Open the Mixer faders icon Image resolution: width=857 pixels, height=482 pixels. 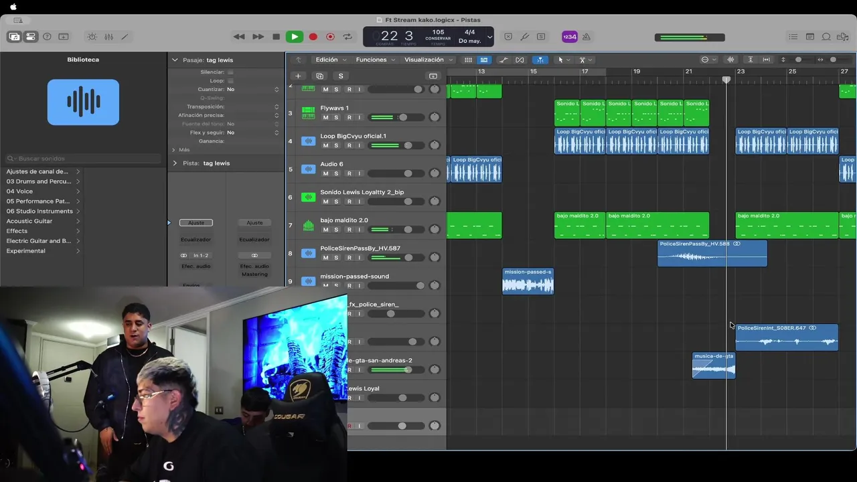point(108,37)
